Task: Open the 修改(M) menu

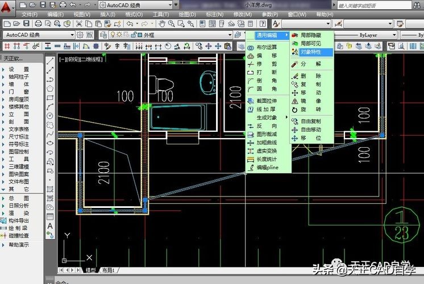Action: point(242,14)
